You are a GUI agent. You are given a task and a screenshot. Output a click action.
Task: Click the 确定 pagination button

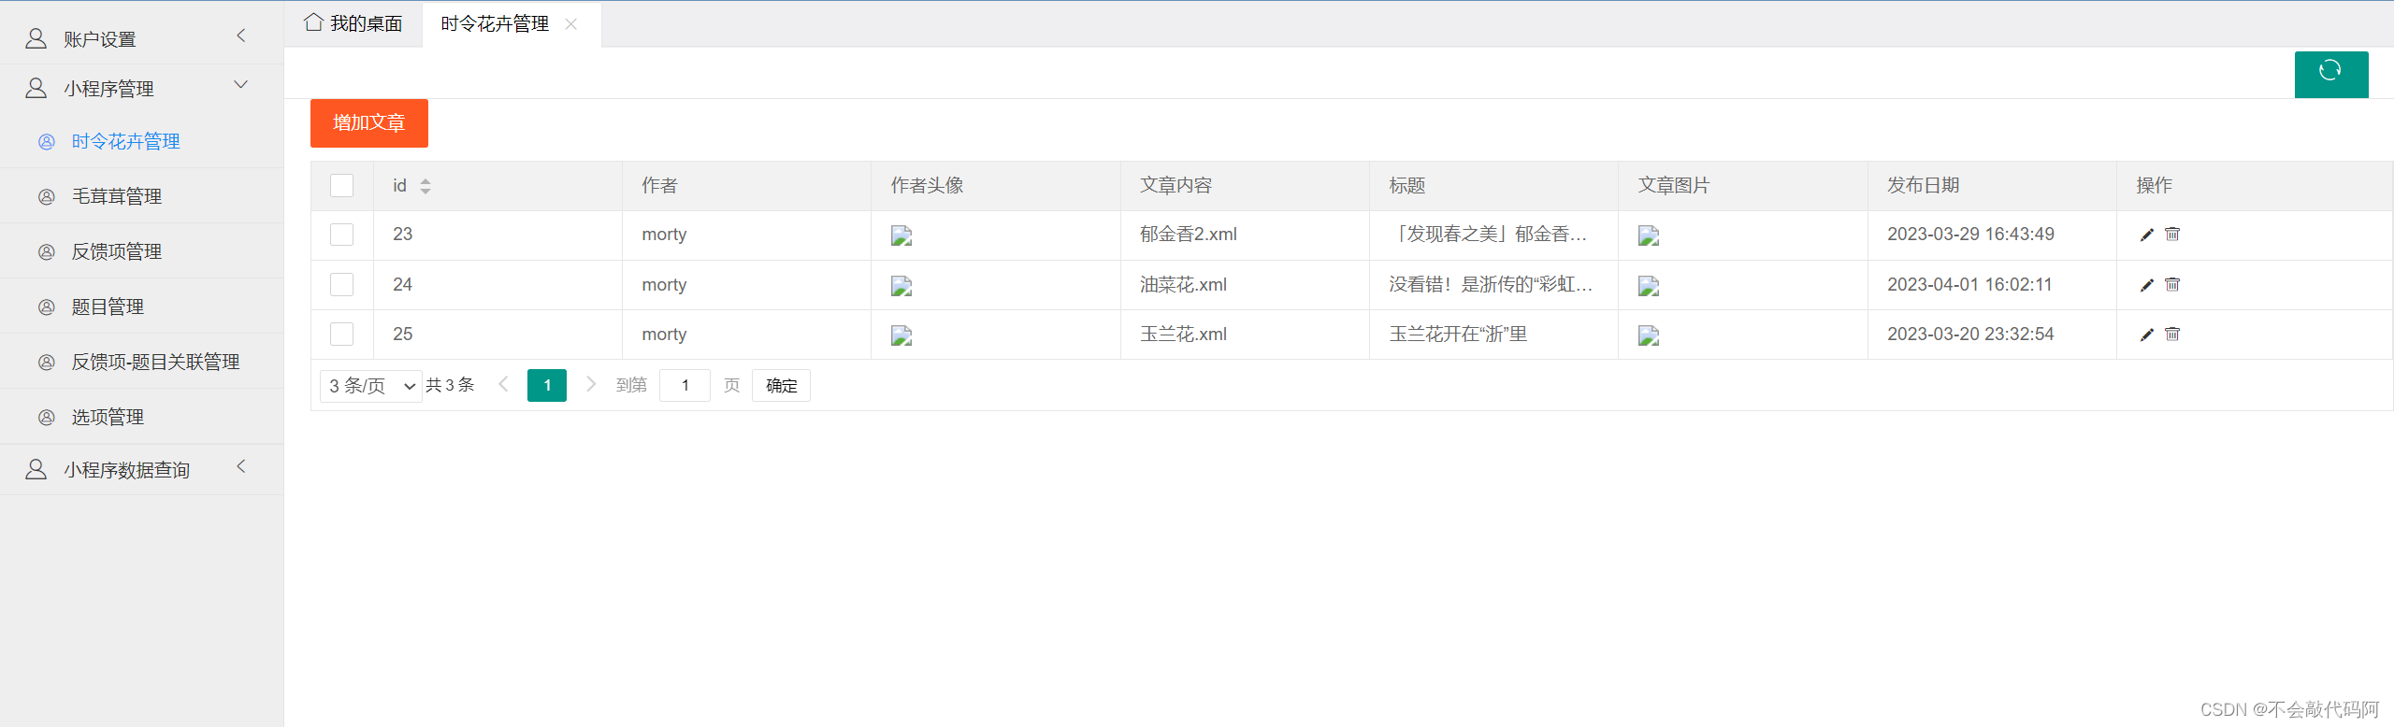(x=781, y=386)
